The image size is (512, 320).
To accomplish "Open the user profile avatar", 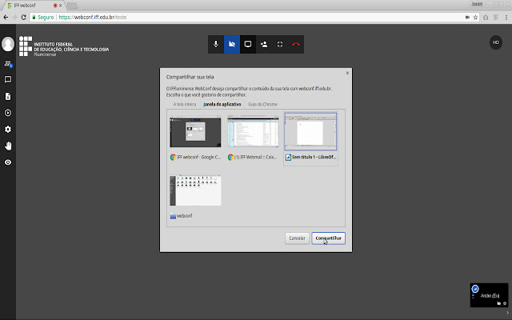I will coord(8,44).
